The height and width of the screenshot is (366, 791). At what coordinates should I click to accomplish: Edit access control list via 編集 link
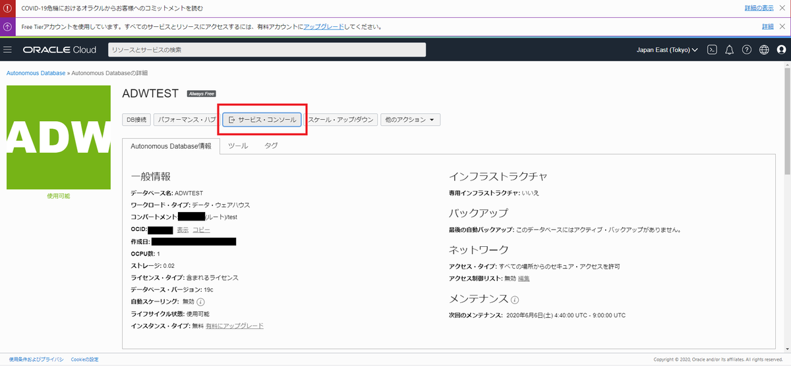pos(524,278)
